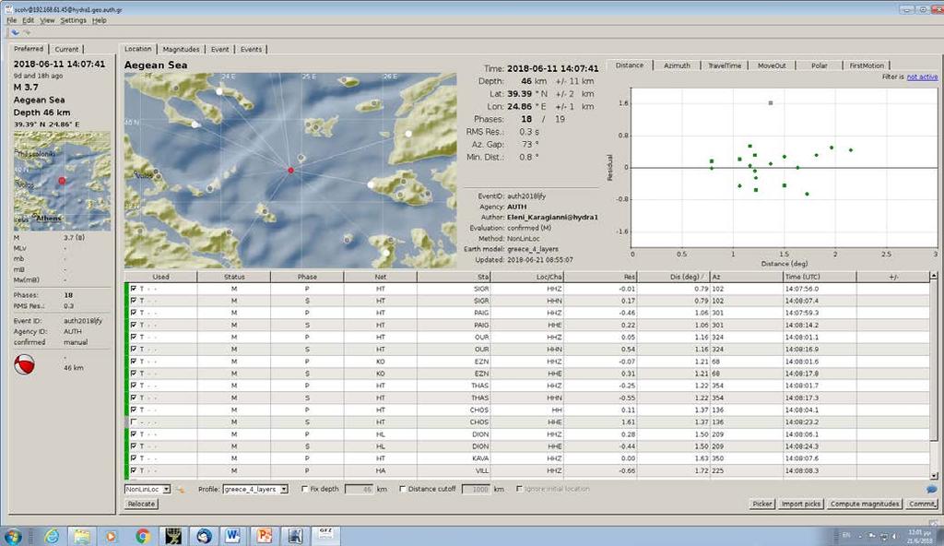
Task: Sort table by the Res column header
Action: coord(600,277)
